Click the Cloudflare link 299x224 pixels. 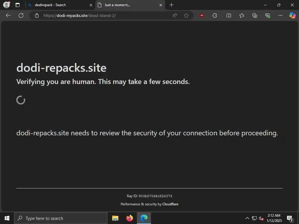pos(170,204)
